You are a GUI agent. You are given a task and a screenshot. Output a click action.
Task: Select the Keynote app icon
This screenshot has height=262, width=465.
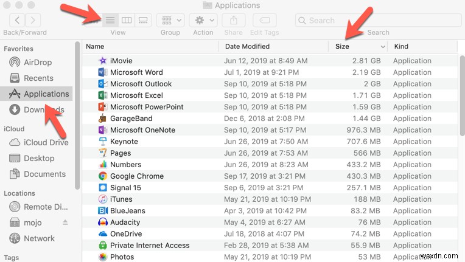103,142
